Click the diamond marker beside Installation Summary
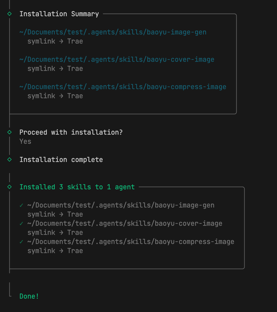This screenshot has height=312, width=277. (9, 14)
